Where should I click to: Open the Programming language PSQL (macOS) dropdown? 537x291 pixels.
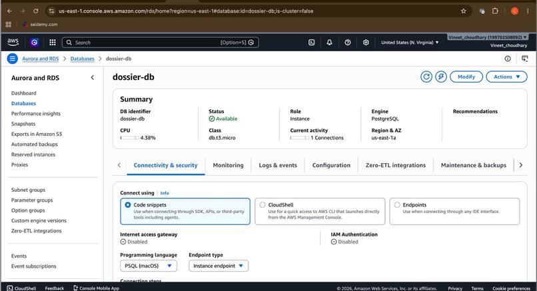[x=149, y=266]
